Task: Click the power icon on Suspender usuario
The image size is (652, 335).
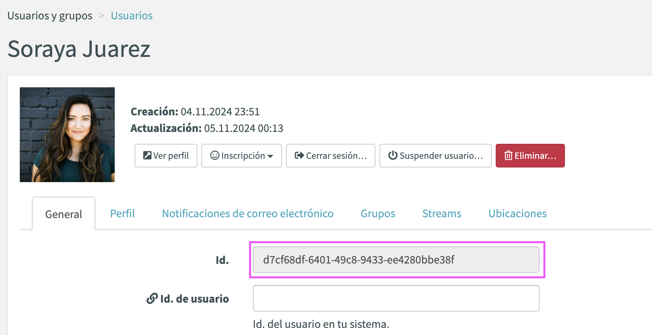Action: pyautogui.click(x=393, y=155)
